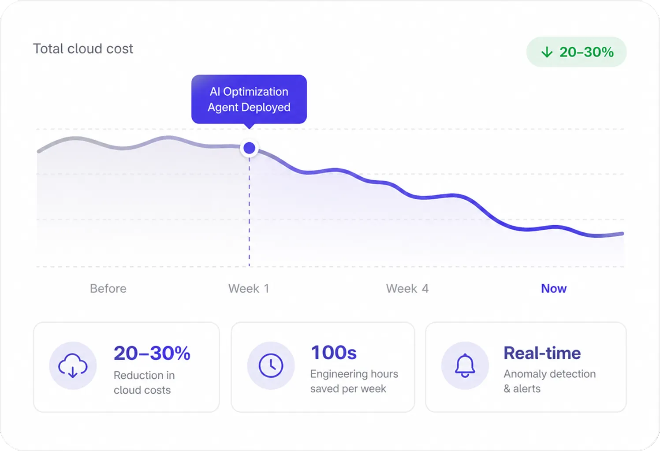Click the 100s heading text

pyautogui.click(x=334, y=353)
